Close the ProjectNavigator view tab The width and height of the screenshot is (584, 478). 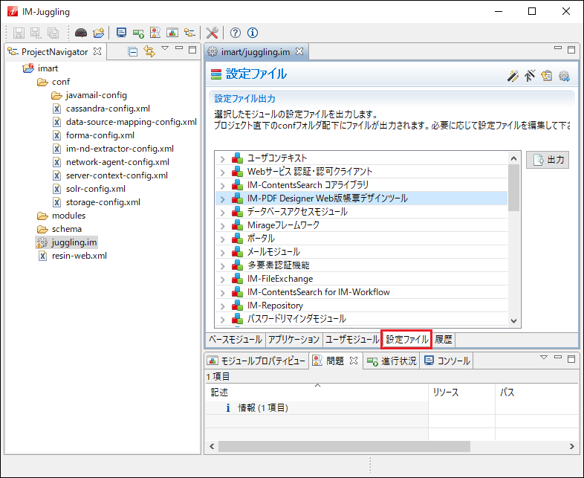(97, 51)
